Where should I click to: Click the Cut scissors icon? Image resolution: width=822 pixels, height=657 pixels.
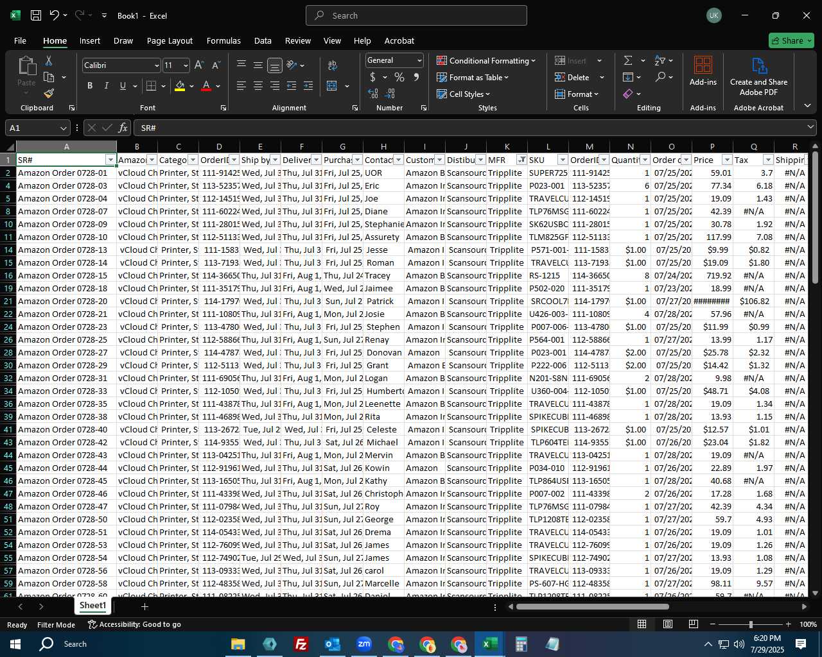click(49, 61)
